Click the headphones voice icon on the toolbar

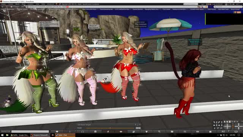[83, 132]
